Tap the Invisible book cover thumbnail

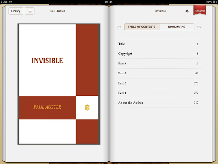59,84
